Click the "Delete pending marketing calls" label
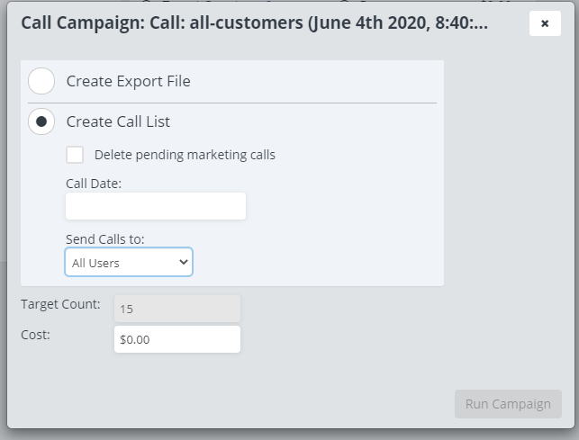The width and height of the screenshot is (579, 440). 185,155
